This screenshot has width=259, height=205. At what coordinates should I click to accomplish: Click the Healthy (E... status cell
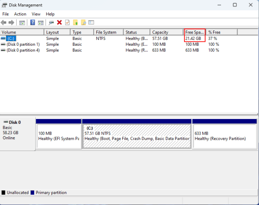click(137, 44)
